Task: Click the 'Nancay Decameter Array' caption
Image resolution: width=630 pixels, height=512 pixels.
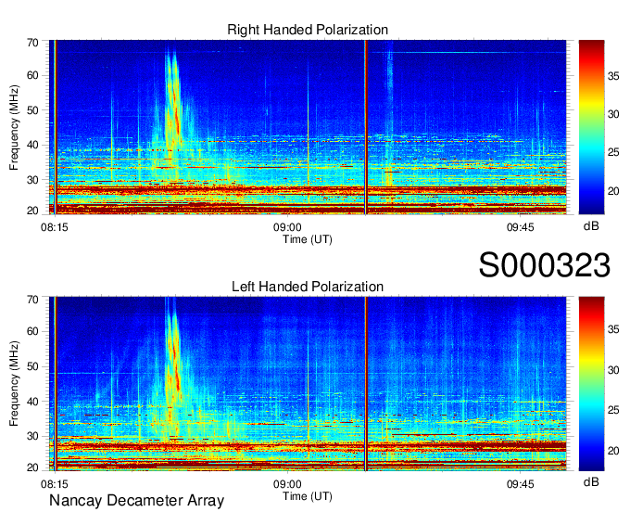Action: click(x=136, y=501)
